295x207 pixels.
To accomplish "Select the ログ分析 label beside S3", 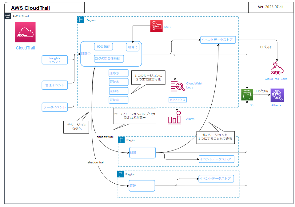I will pyautogui.click(x=262, y=91).
